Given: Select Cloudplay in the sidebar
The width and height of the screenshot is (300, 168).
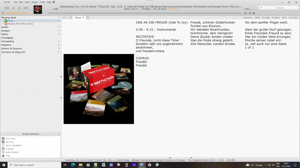Looking at the screenshot, I should (x=7, y=38).
